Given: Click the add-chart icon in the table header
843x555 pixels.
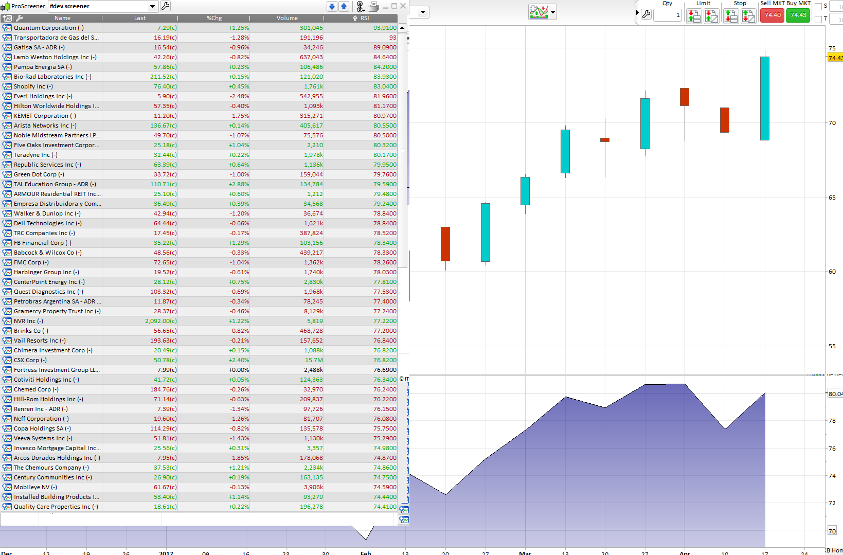Looking at the screenshot, I should (7, 18).
